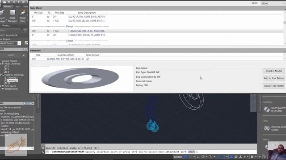Switch to the ZZ drawing tab
The height and width of the screenshot is (160, 286).
click(25, 30)
